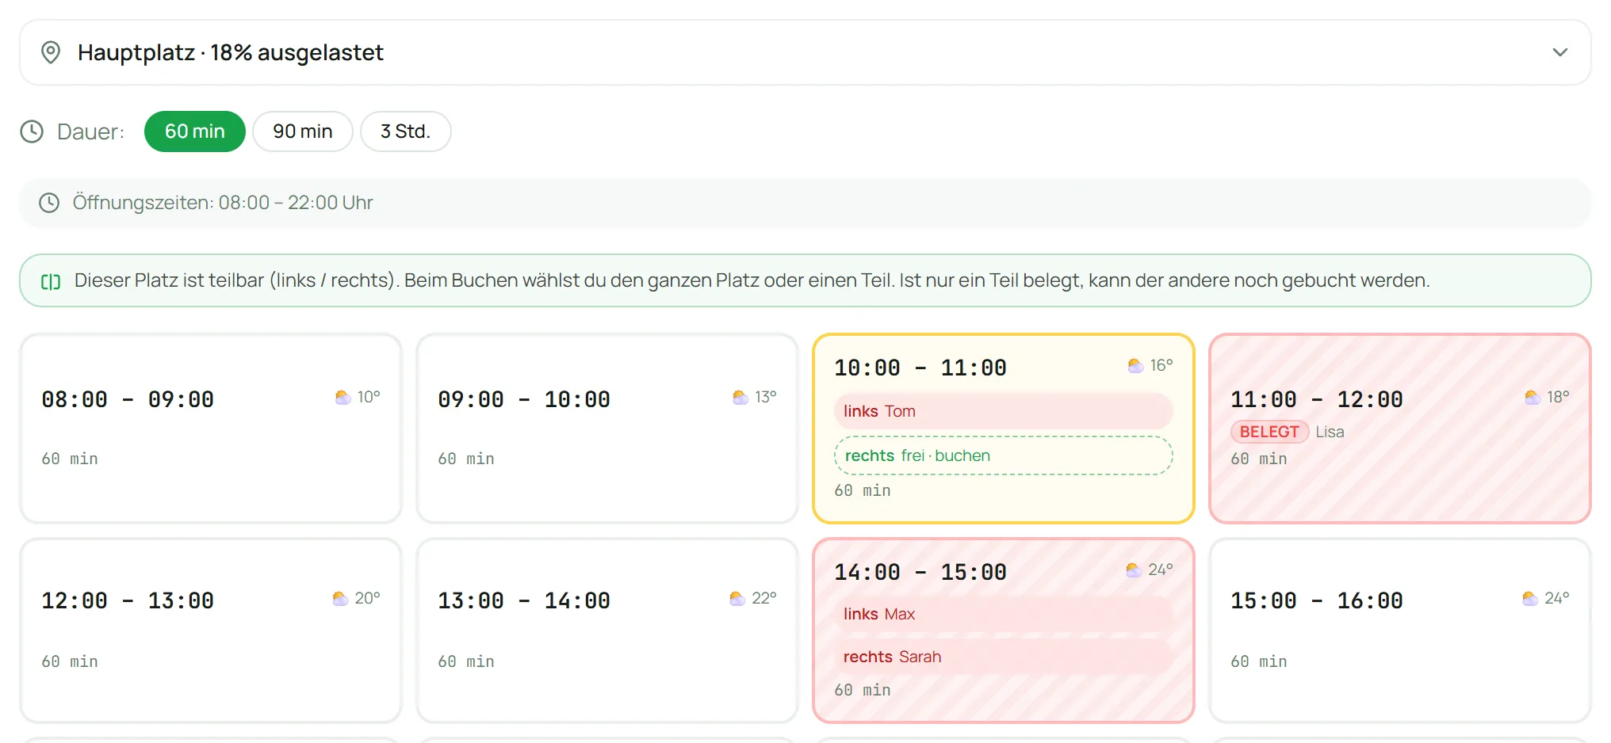Click the weather icon showing 20°
The width and height of the screenshot is (1611, 743).
[x=341, y=598]
